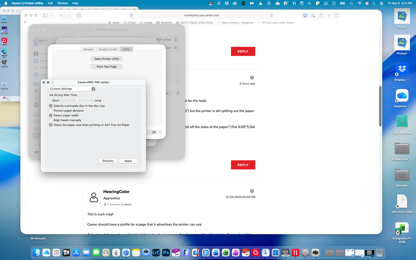Click the Print Test Page button
This screenshot has width=416, height=260.
pos(107,67)
